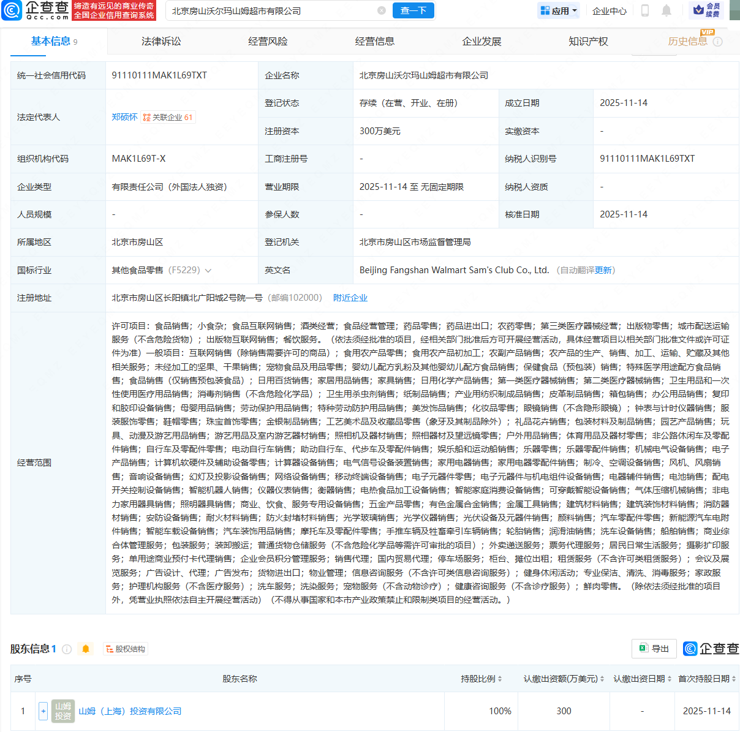740x732 pixels.
Task: Click the info icon beside 历史信息
Action: [x=718, y=42]
